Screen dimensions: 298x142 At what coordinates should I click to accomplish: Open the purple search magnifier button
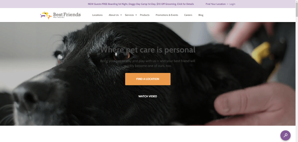[285, 135]
